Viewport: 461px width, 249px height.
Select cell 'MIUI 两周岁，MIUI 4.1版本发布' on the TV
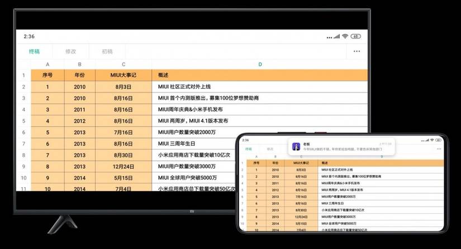260,121
